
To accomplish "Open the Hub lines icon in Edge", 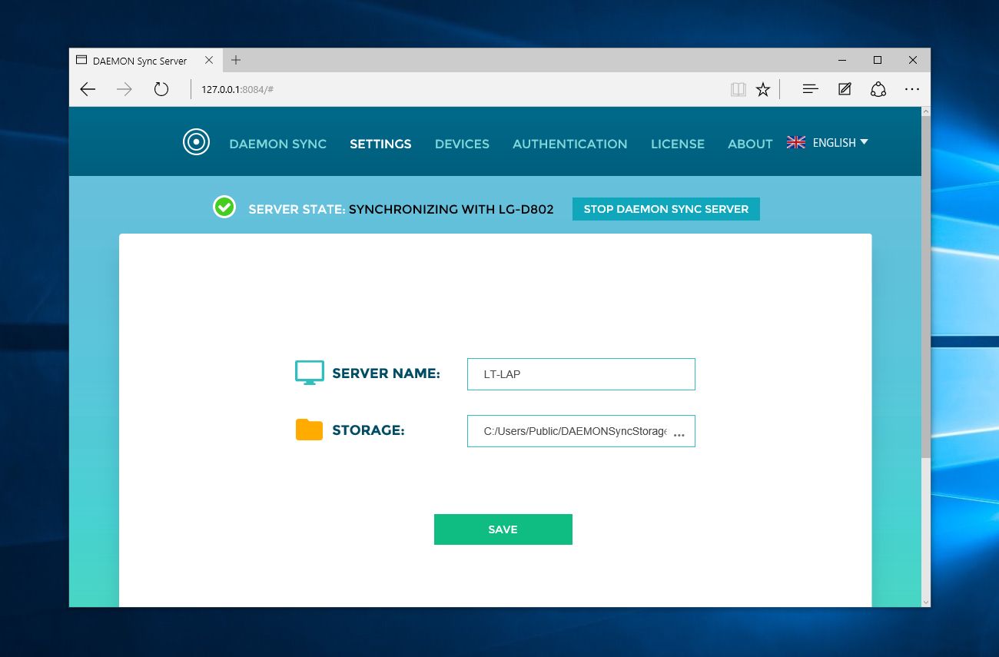I will click(810, 89).
